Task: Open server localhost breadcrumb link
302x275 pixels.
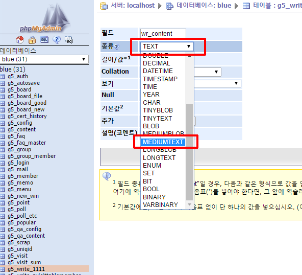Action: [133, 6]
